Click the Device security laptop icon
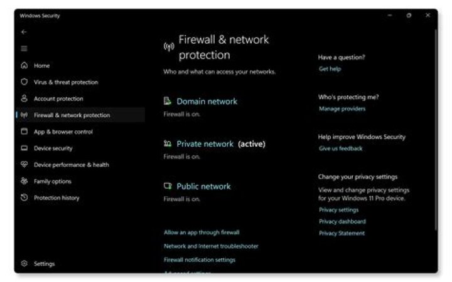Viewport: 452px width, 282px height. [24, 149]
